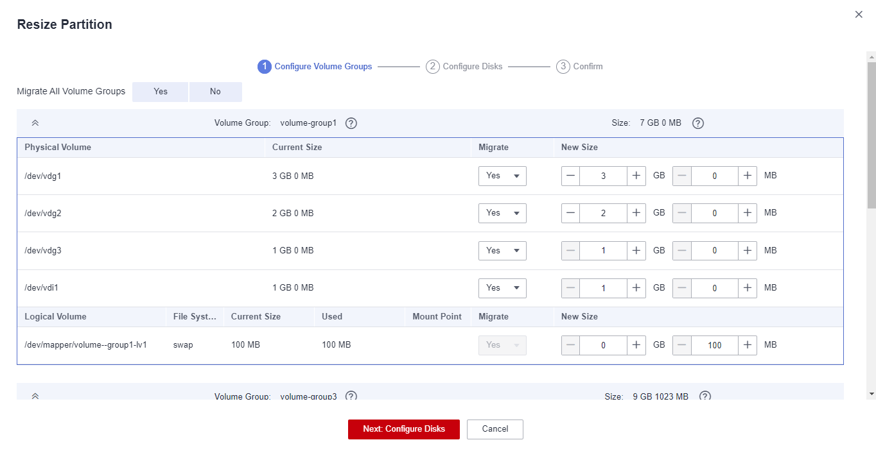This screenshot has width=876, height=458.
Task: Go to Configure Disks step
Action: 464,67
